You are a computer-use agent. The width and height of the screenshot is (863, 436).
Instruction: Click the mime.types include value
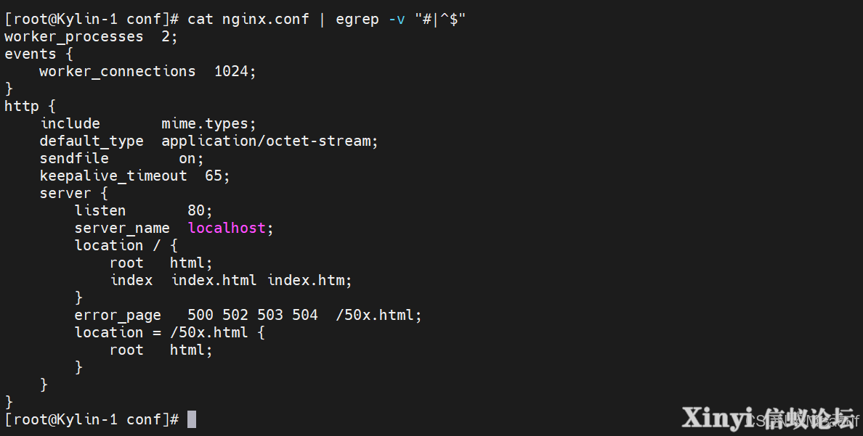tap(208, 124)
